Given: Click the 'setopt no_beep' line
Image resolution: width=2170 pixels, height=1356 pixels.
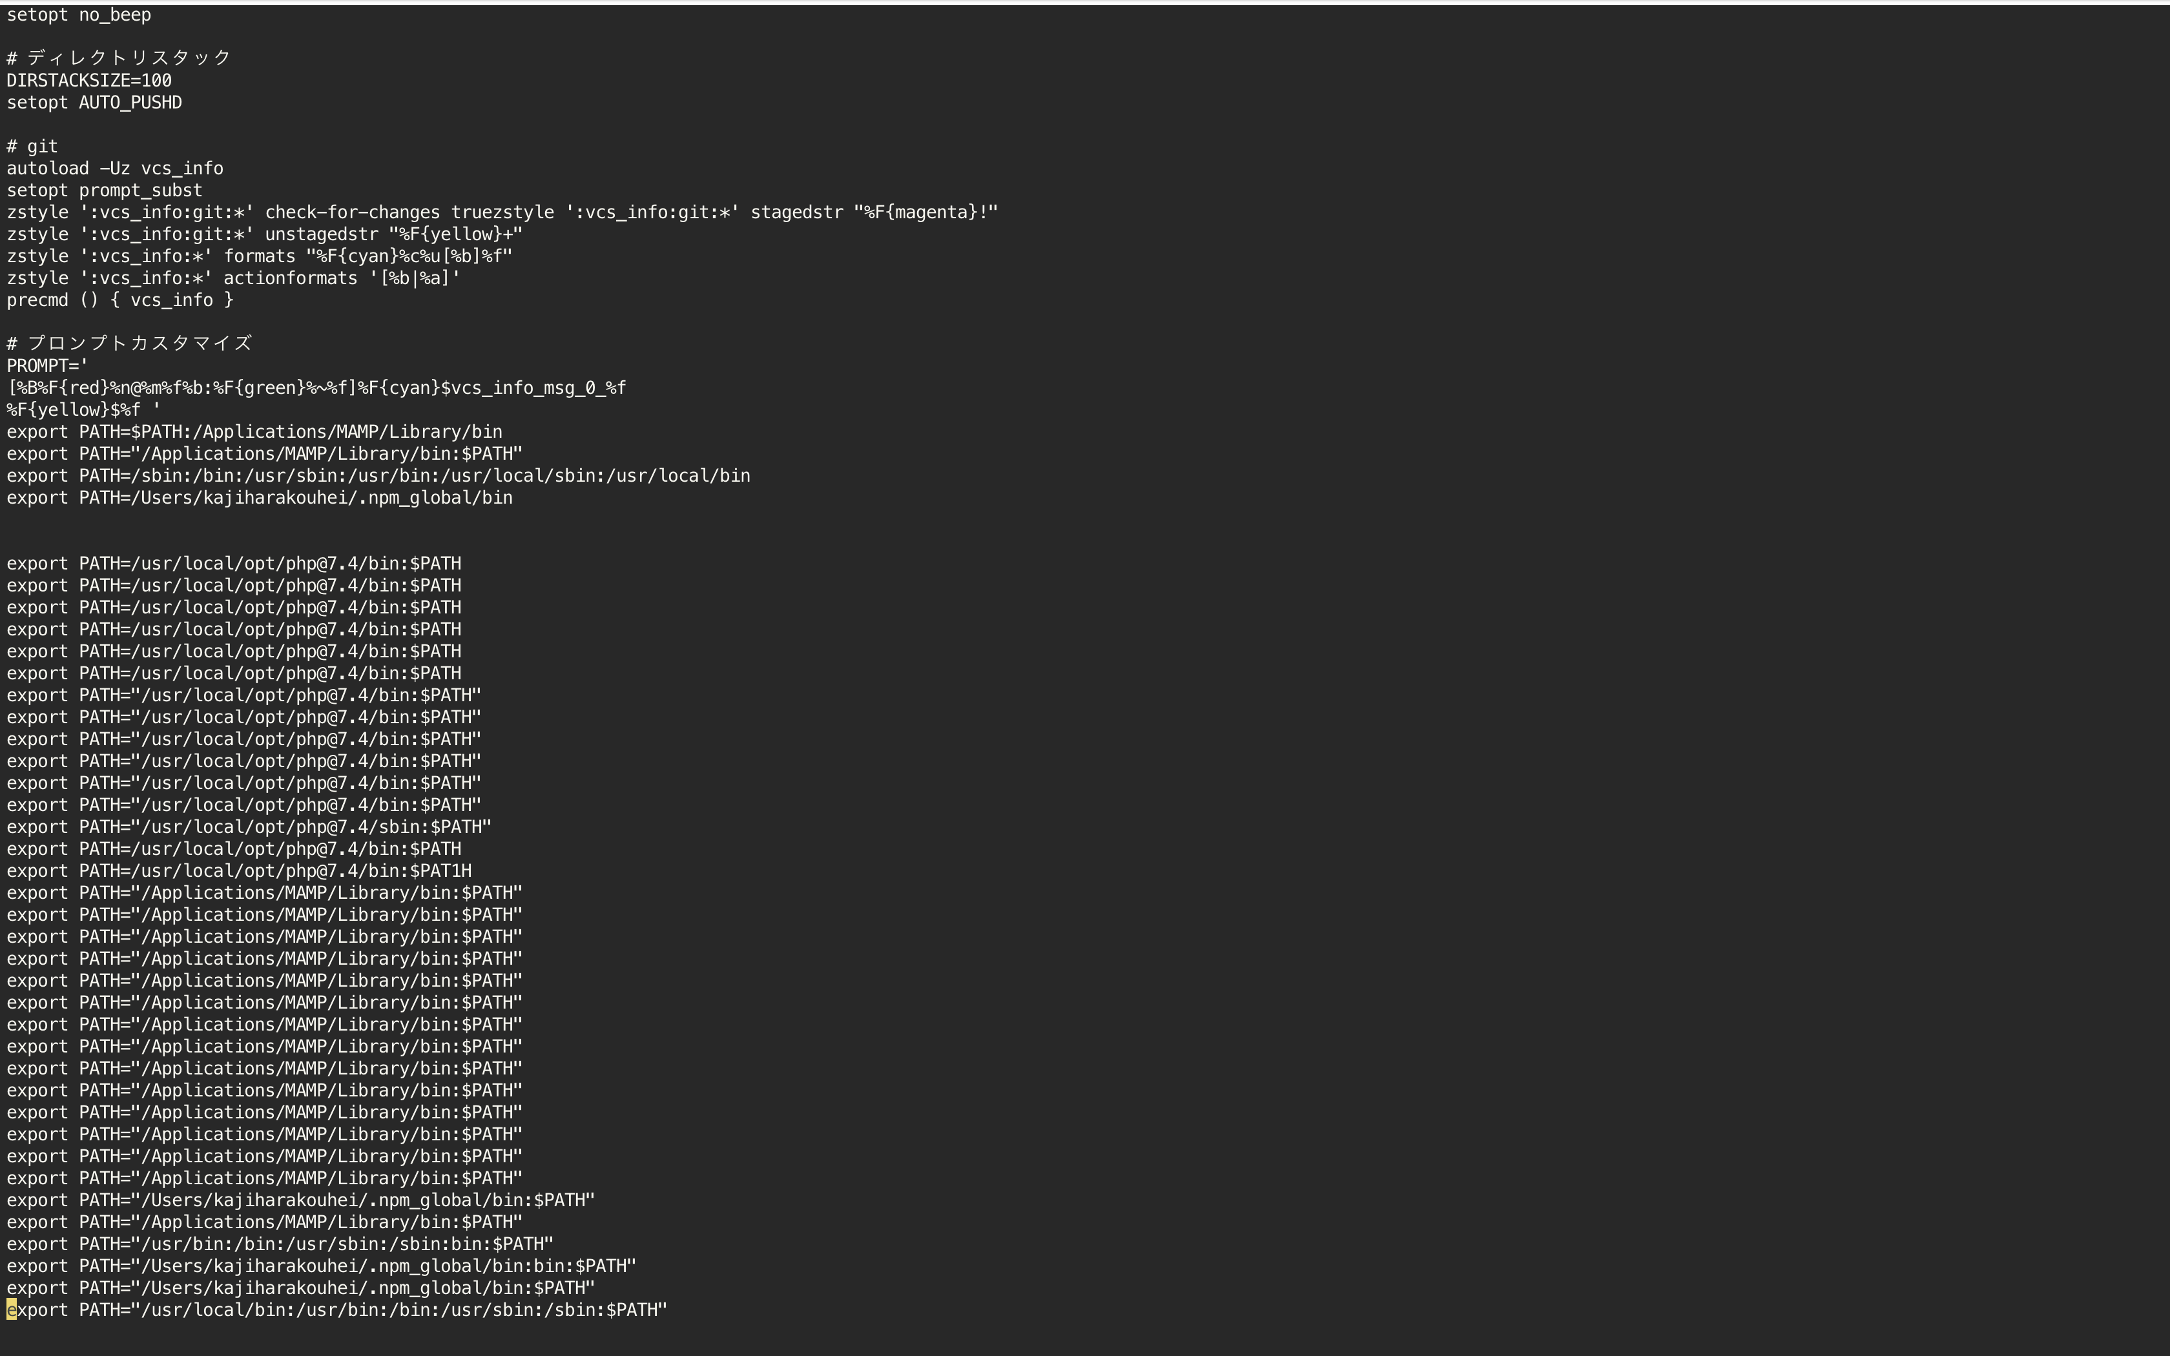Looking at the screenshot, I should tap(79, 15).
